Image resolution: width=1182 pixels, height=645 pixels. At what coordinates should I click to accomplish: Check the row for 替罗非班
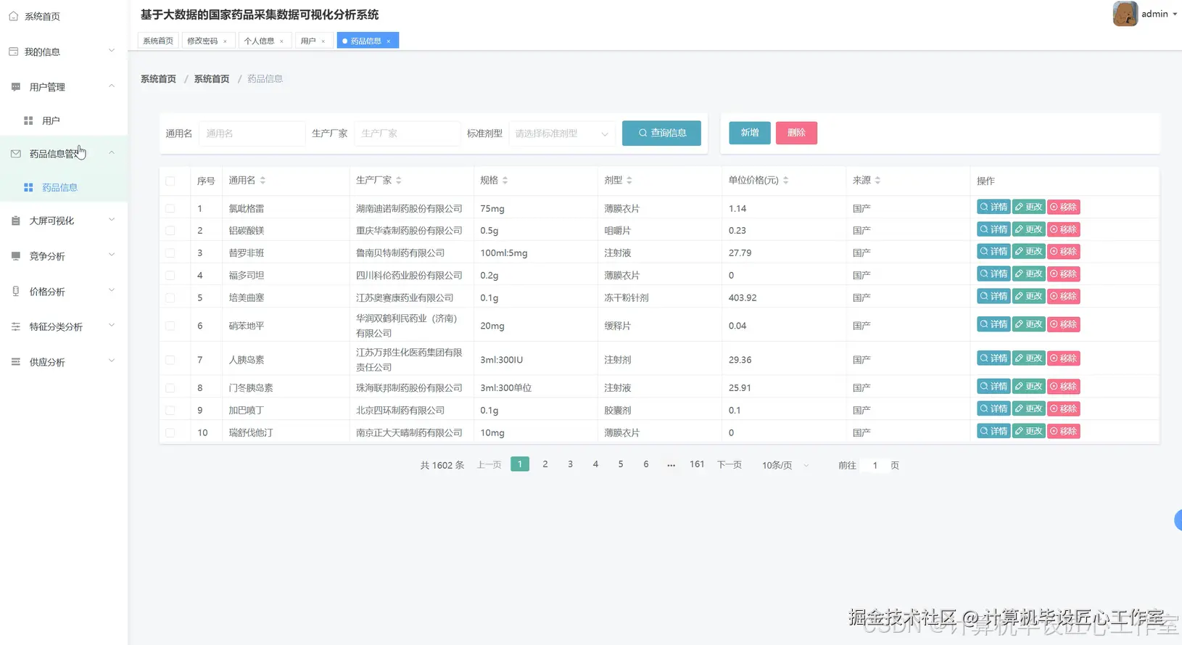click(x=170, y=253)
